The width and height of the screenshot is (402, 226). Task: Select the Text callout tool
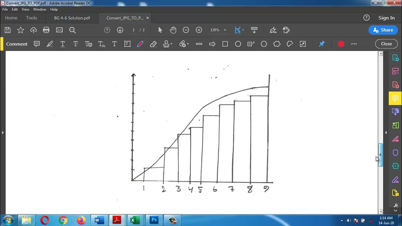pyautogui.click(x=251, y=44)
